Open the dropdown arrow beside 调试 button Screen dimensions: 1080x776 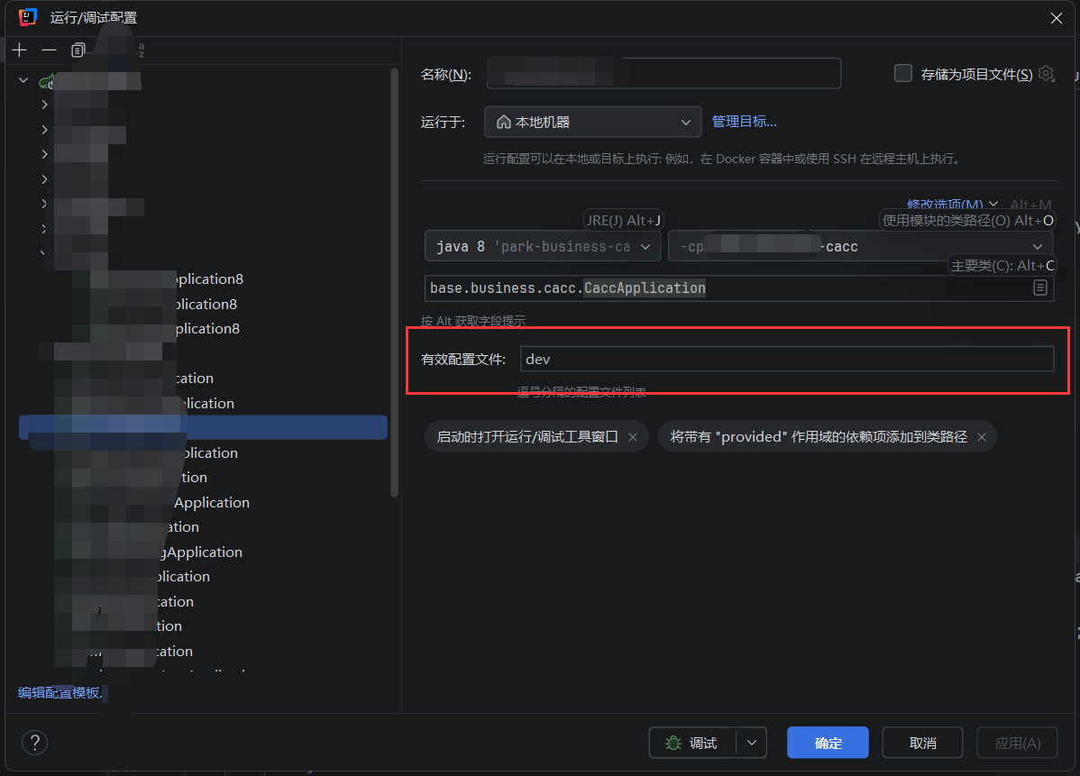(x=752, y=743)
